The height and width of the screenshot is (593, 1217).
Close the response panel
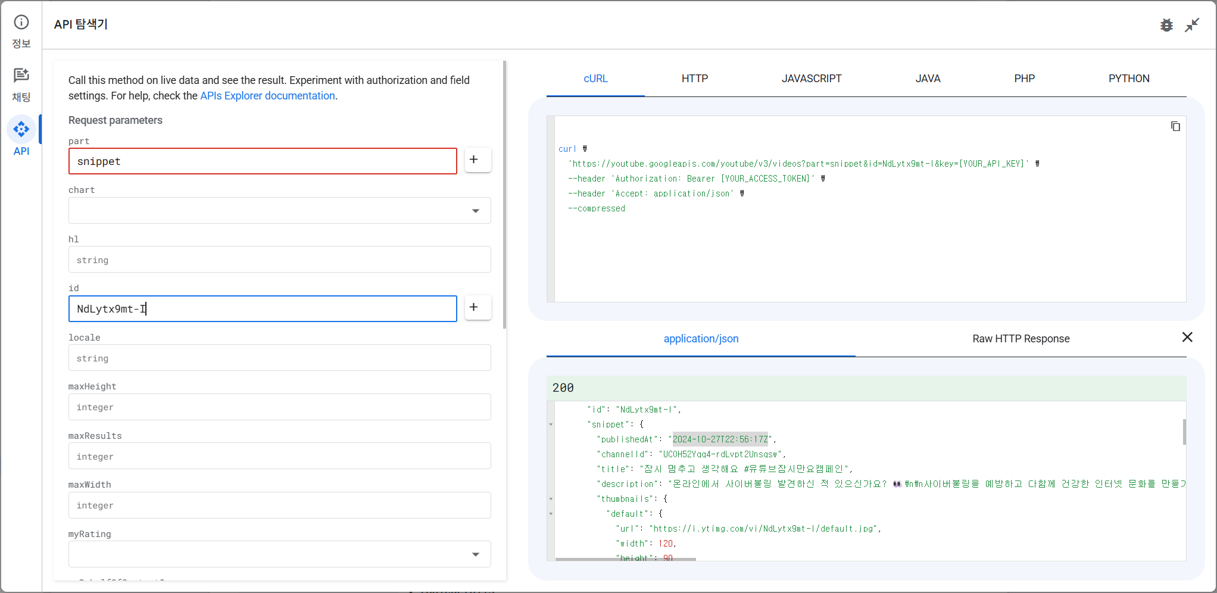point(1187,338)
